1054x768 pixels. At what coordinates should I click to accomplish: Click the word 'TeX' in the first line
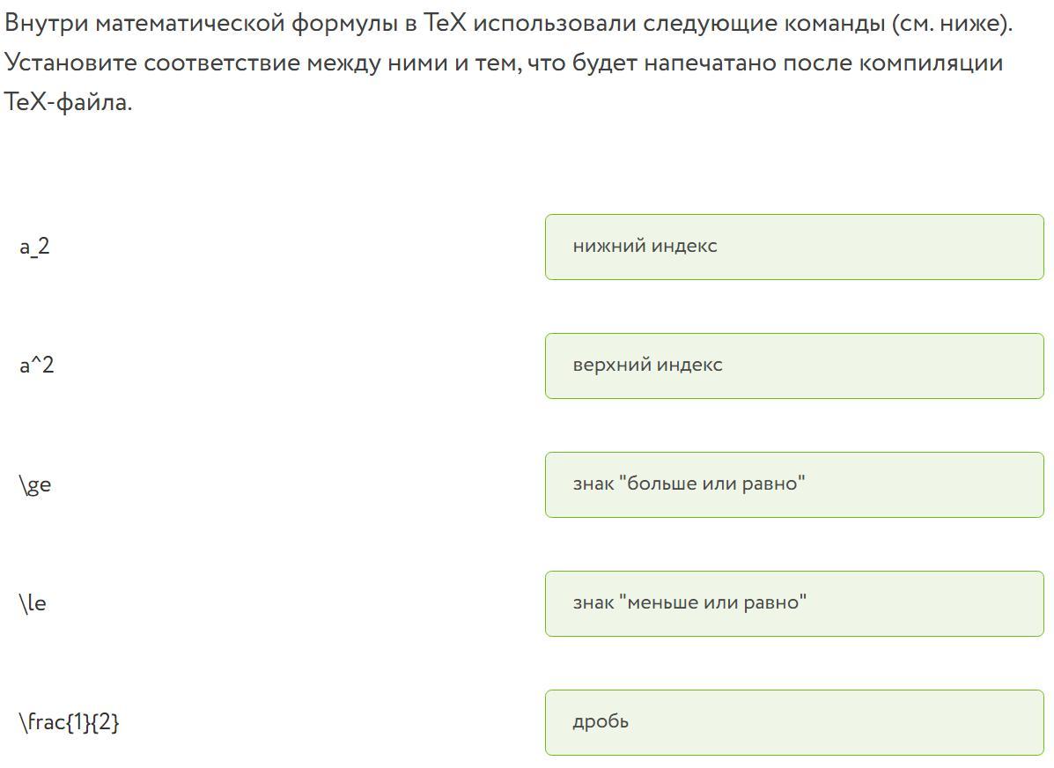tap(444, 23)
